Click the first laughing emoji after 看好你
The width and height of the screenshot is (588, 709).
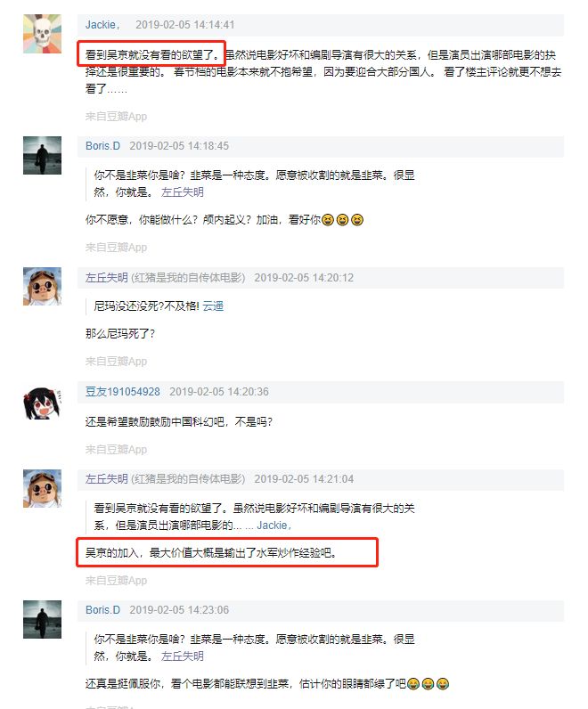(x=328, y=220)
